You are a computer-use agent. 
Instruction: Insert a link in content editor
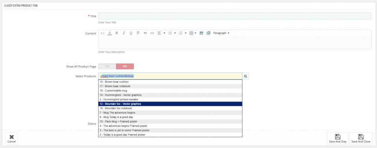coord(152,33)
